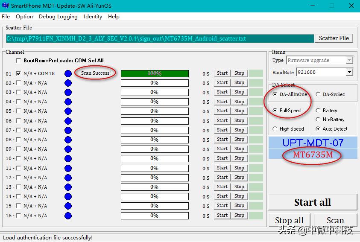Screen dimensions: 360x242
Task: Click the blue status indicator for channel 16
Action: click(x=68, y=216)
